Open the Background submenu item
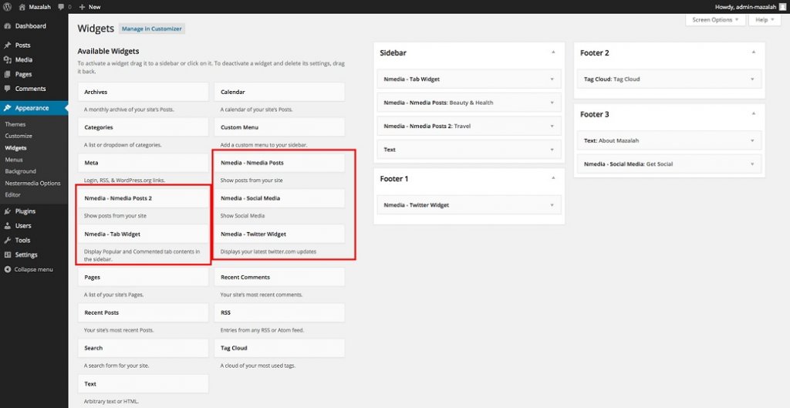The width and height of the screenshot is (790, 408). click(x=21, y=171)
